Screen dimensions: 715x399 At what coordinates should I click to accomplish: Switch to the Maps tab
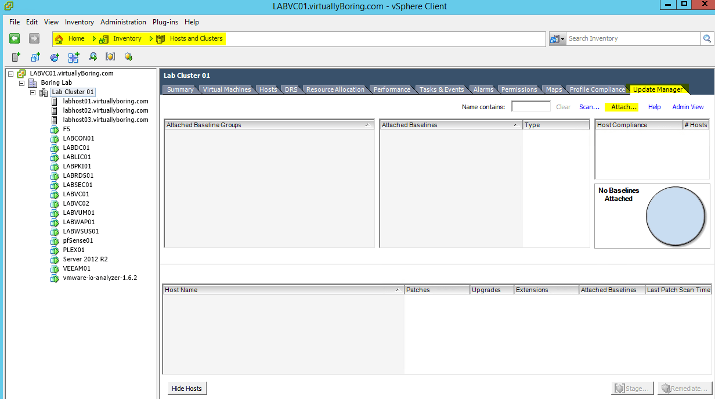click(554, 89)
